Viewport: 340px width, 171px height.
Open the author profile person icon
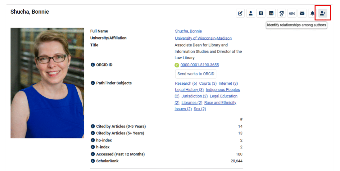click(251, 13)
